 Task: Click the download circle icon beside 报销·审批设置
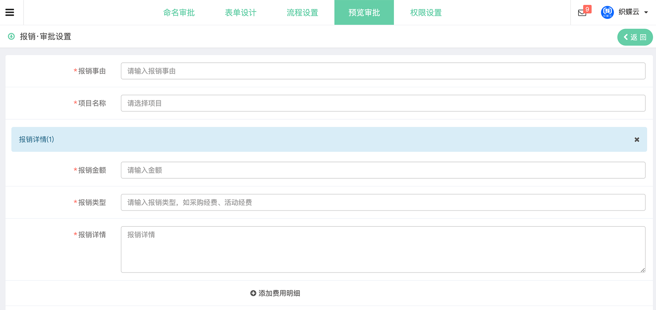pyautogui.click(x=11, y=36)
